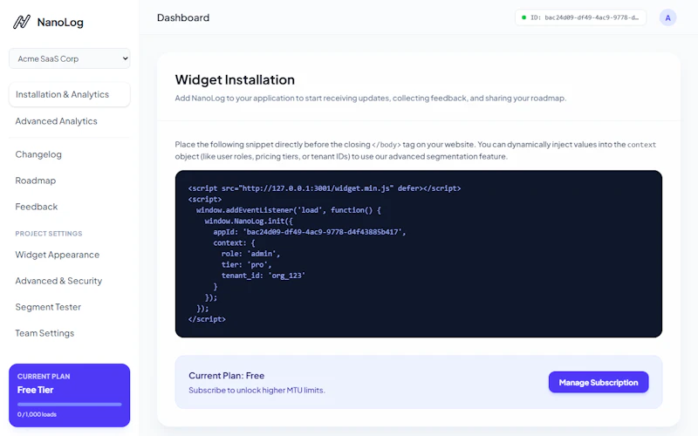
Task: Click the addEventListener line in snippet
Action: coord(289,210)
